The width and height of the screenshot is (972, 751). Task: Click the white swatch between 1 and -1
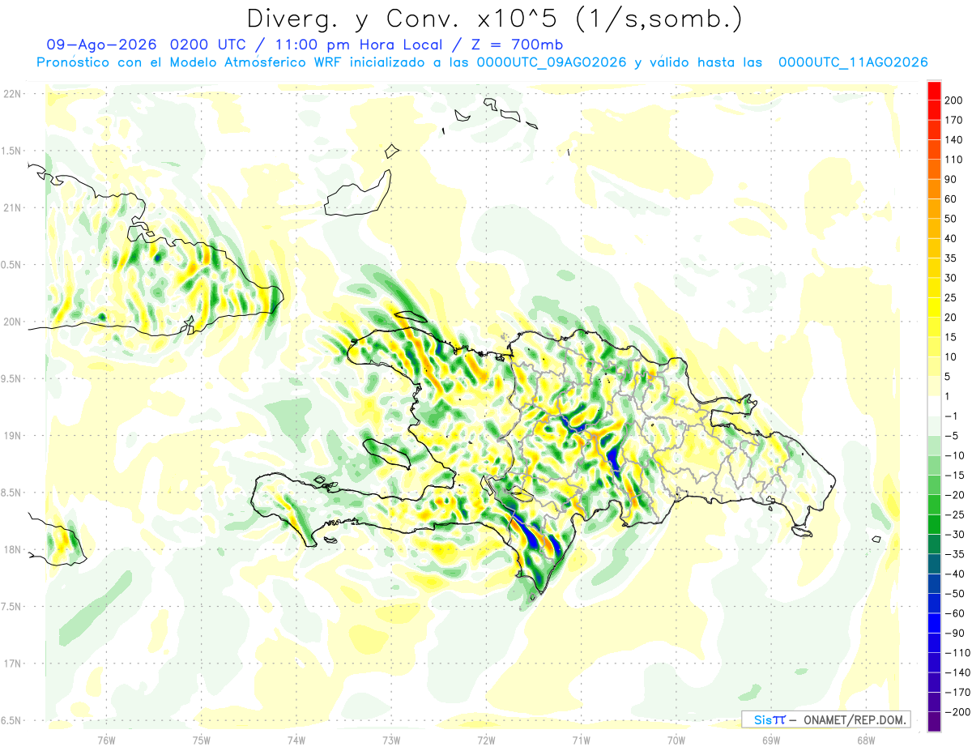click(x=935, y=407)
